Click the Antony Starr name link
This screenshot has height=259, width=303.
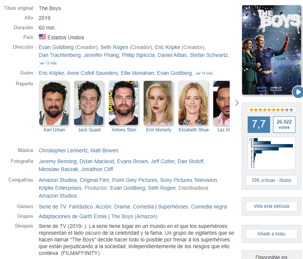pos(124,130)
